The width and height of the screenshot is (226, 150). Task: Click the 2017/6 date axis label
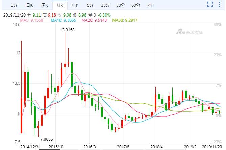(123, 147)
